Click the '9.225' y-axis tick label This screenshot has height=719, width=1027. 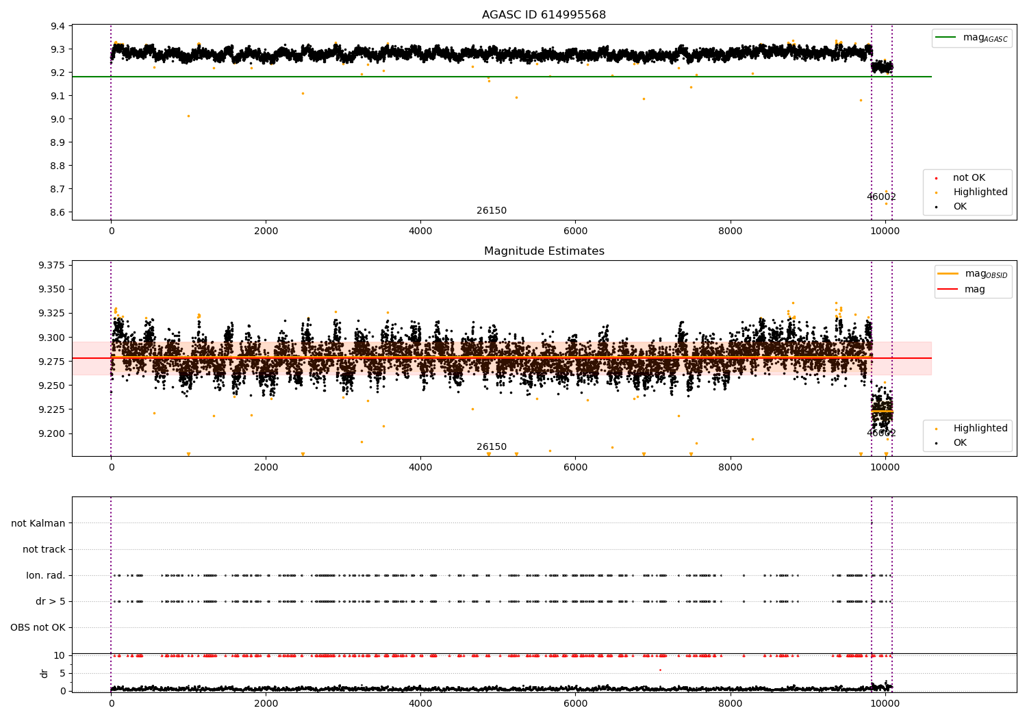[53, 409]
